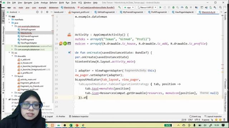Open the Database Inspector tool window
This screenshot has width=229, height=128.
tap(79, 116)
